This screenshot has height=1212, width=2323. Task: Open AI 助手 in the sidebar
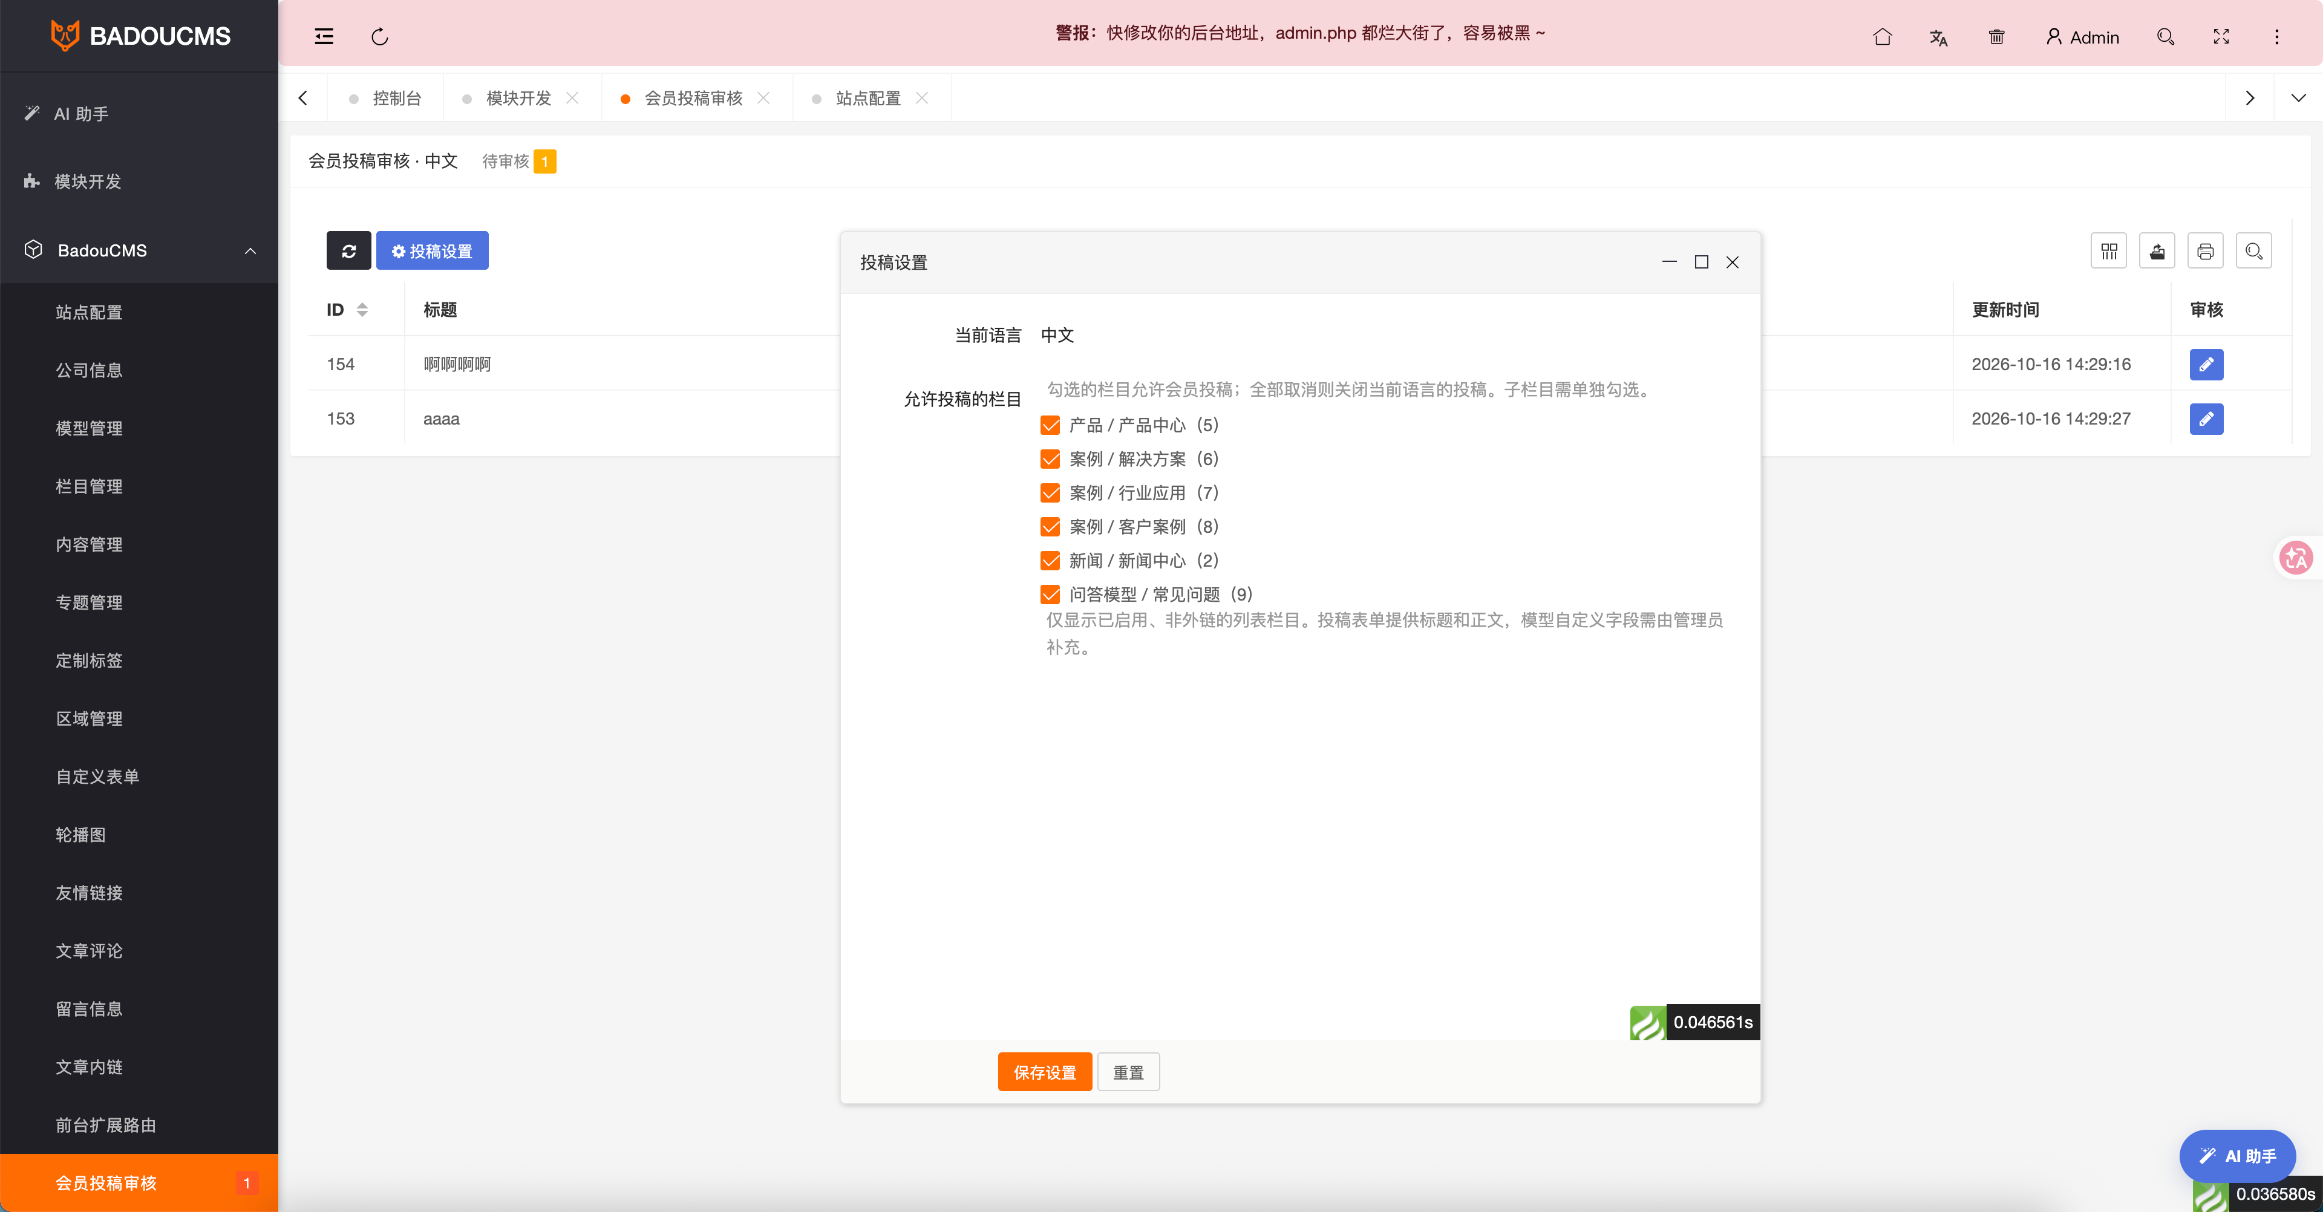[81, 114]
